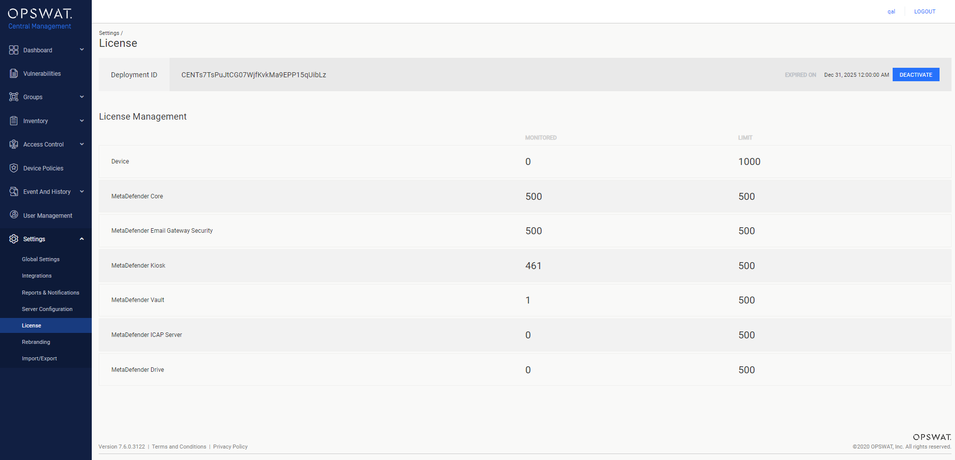Click the Vulnerabilities document icon
Image resolution: width=955 pixels, height=460 pixels.
point(13,73)
